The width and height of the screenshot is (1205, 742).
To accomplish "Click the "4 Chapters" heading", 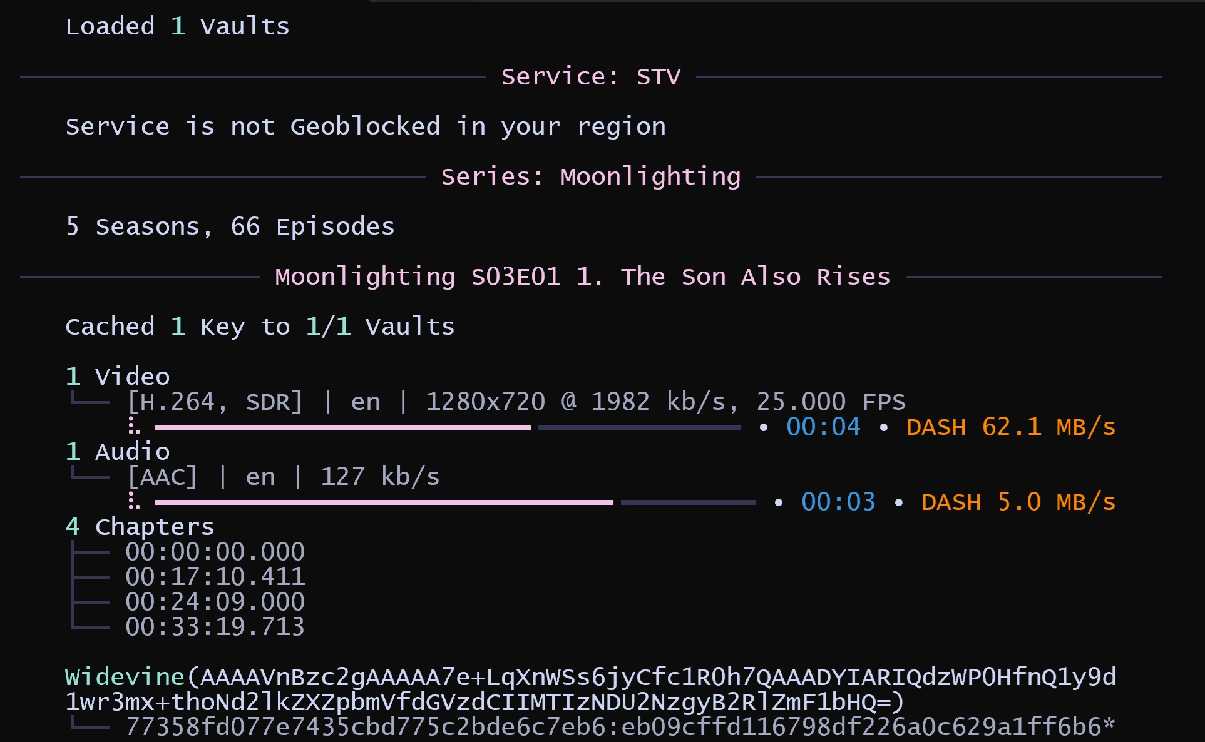I will pyautogui.click(x=140, y=527).
